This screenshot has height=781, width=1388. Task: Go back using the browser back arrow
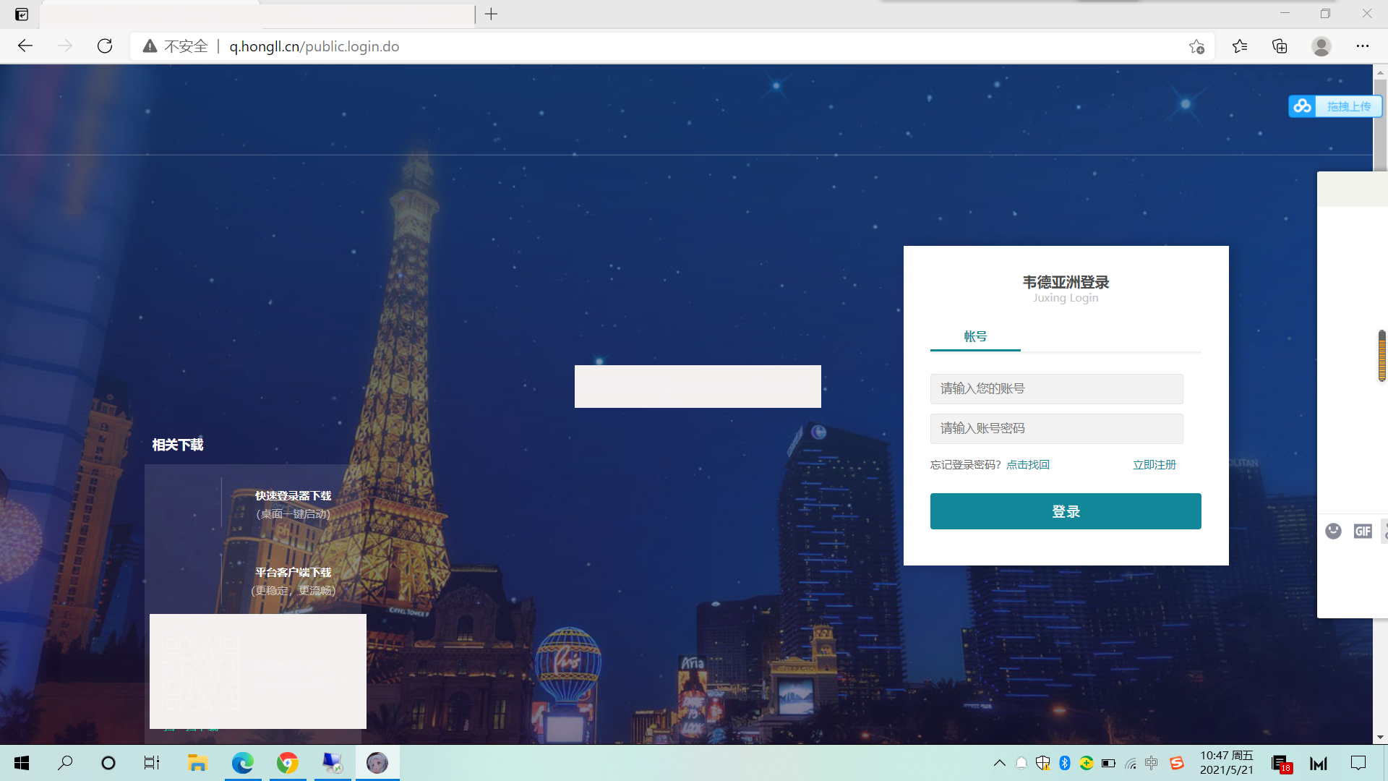pyautogui.click(x=25, y=46)
